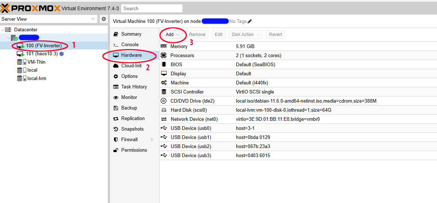Viewport: 437px width, 203px height.
Task: Open the Summary tab
Action: [134, 34]
